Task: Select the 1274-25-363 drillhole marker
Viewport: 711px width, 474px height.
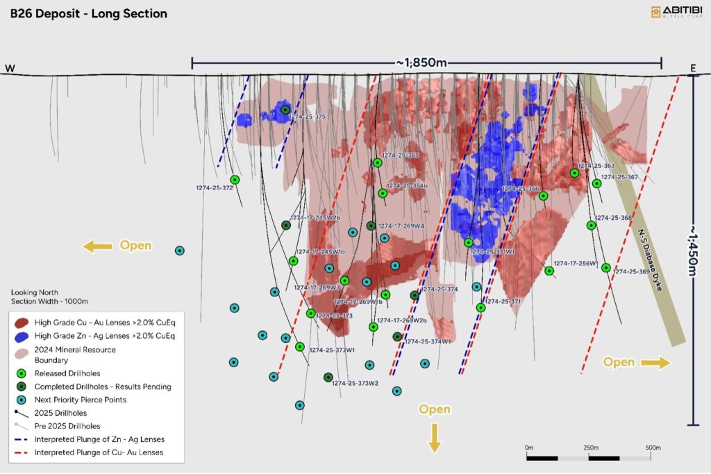Action: click(575, 173)
